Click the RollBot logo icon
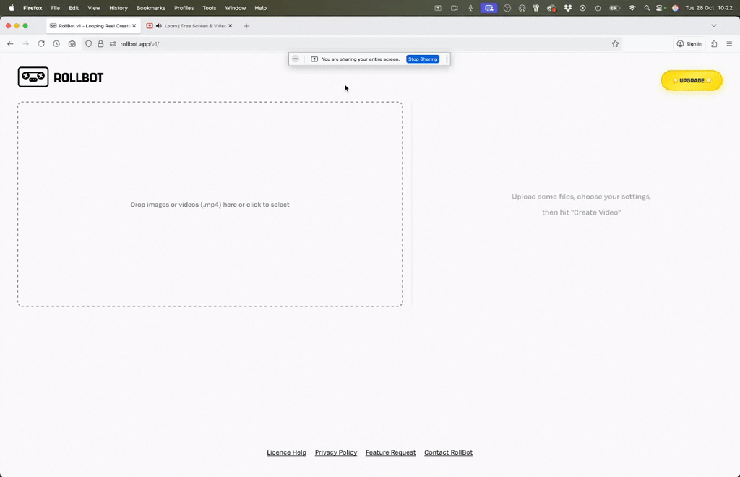The image size is (740, 477). 33,77
